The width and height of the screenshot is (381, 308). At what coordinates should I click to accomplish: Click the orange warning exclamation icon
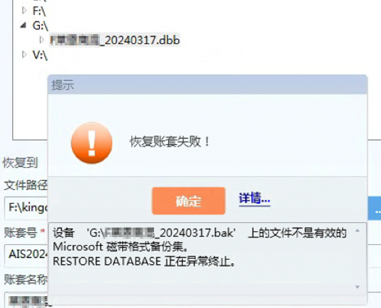92,143
